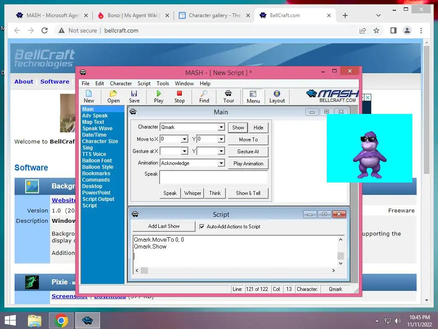Click the Gesture At button
This screenshot has width=438, height=329.
[x=249, y=152]
